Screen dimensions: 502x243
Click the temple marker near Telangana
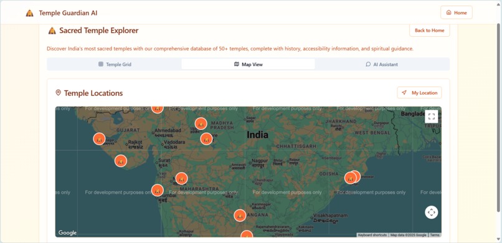pos(240,216)
